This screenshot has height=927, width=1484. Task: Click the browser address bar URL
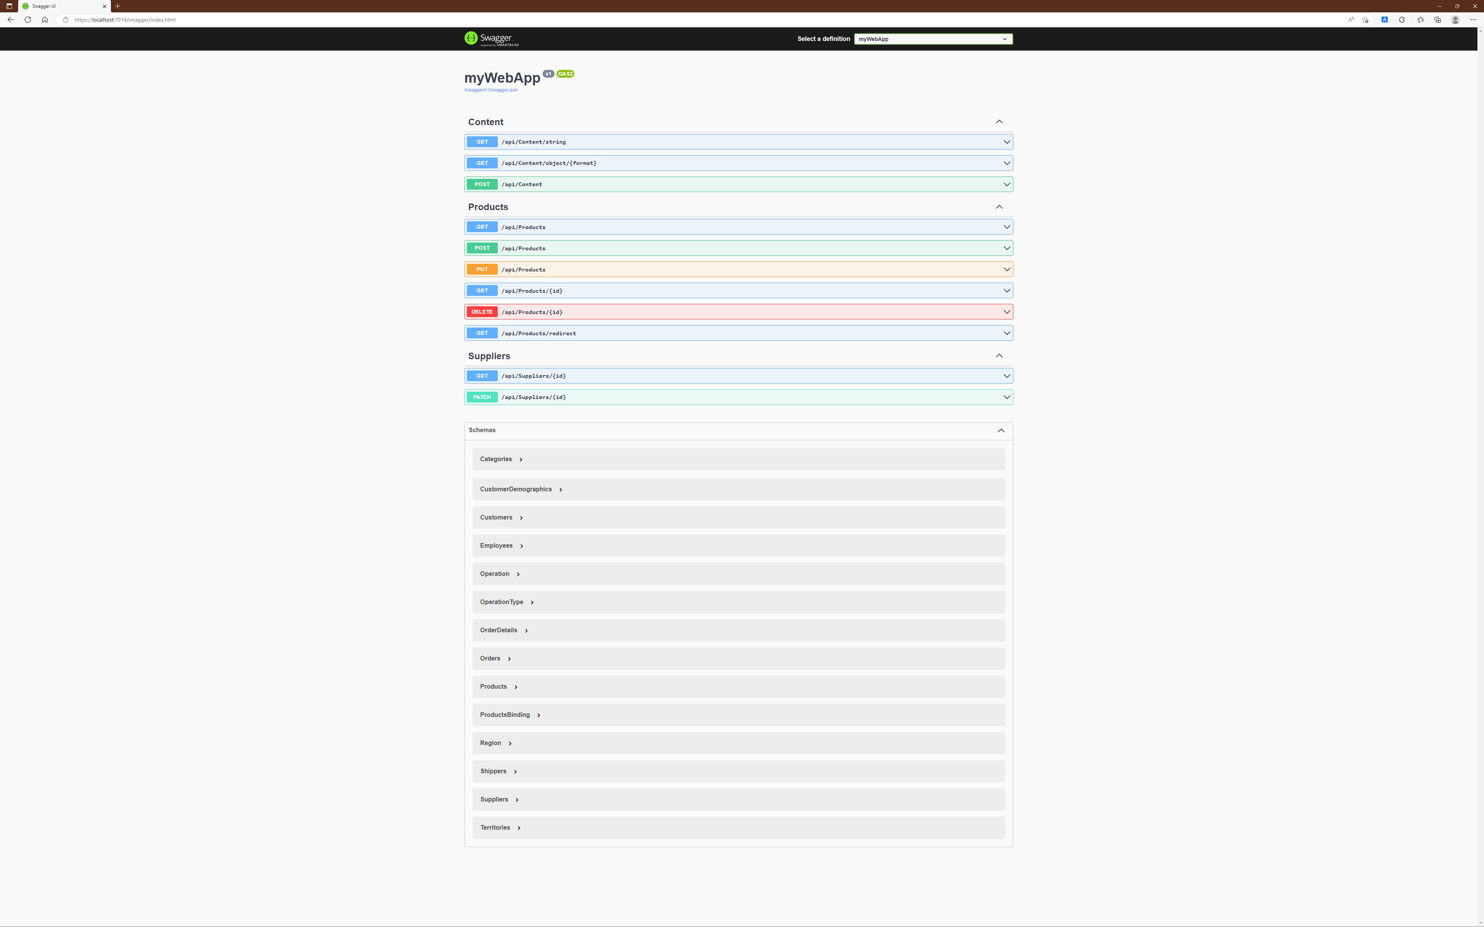(125, 20)
